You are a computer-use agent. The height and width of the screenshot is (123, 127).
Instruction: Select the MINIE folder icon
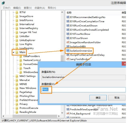pos(17,84)
